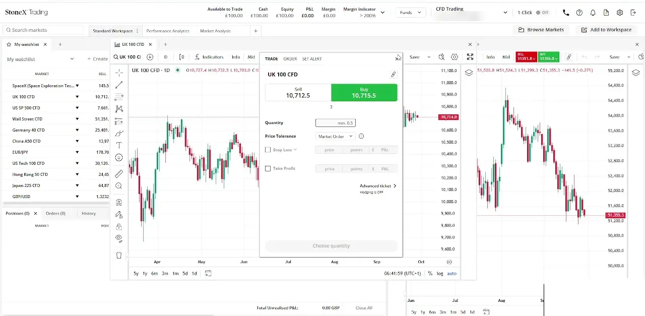Screen dimensions: 645x316
Task: Toggle 1-Click trading switch
Action: [x=542, y=13]
